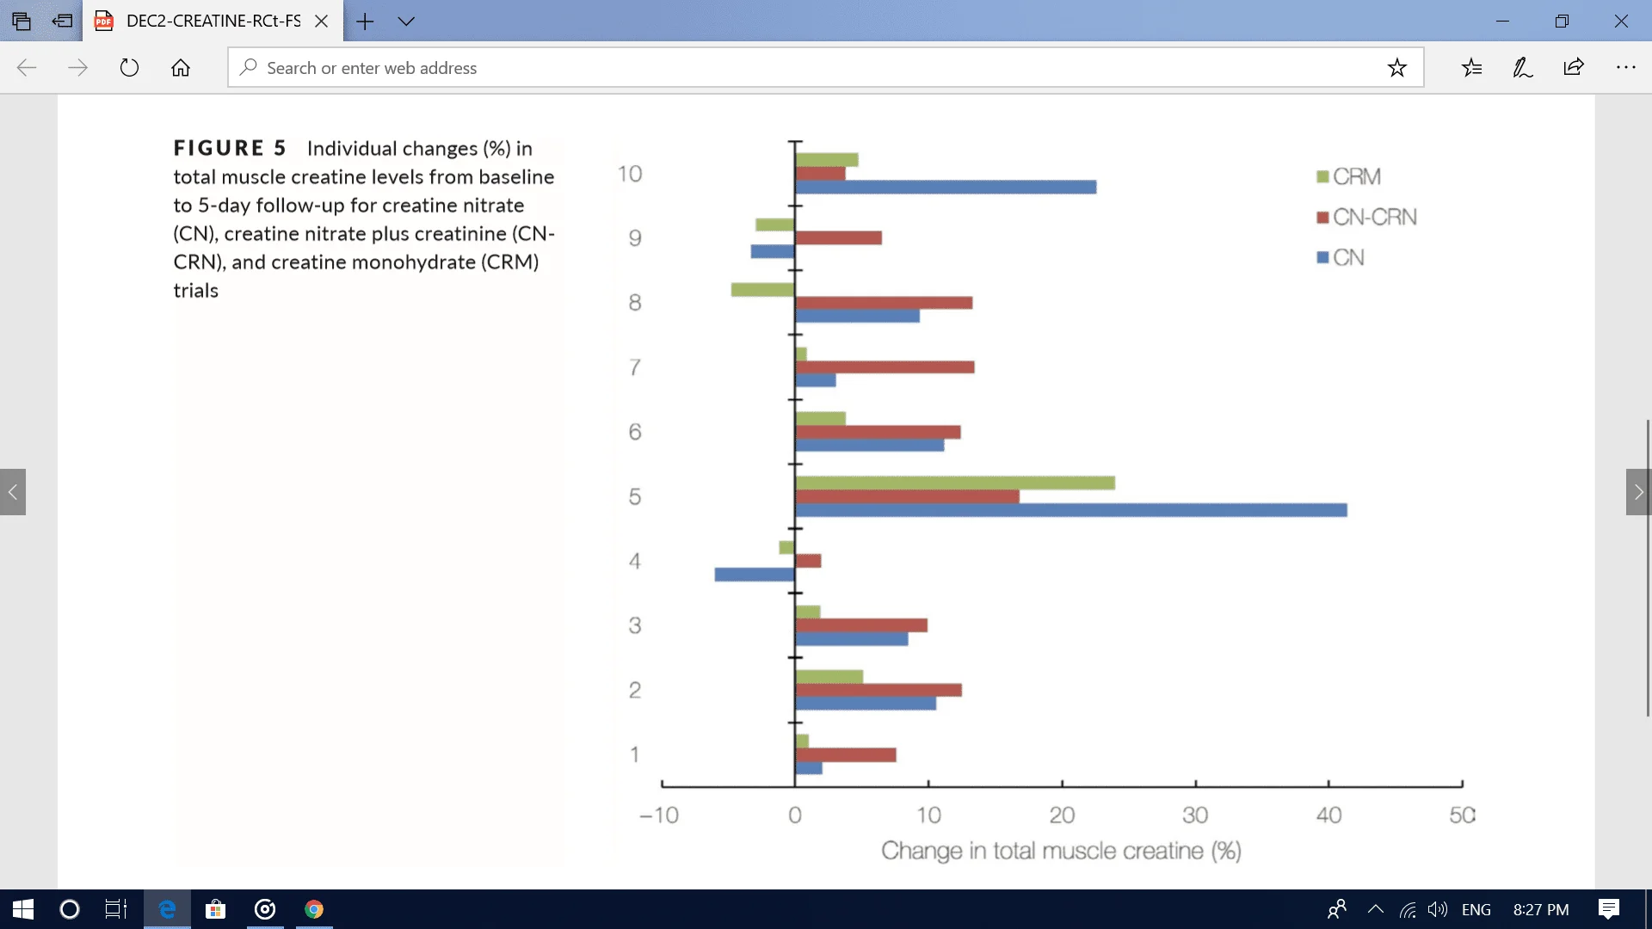
Task: Click the blue CN bar for participant 10
Action: click(946, 187)
